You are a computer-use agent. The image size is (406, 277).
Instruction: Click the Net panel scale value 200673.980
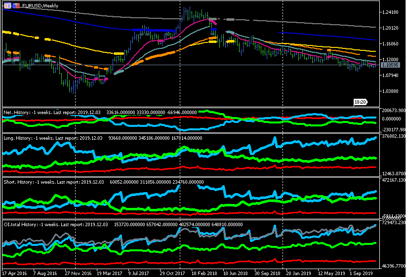tap(393, 110)
